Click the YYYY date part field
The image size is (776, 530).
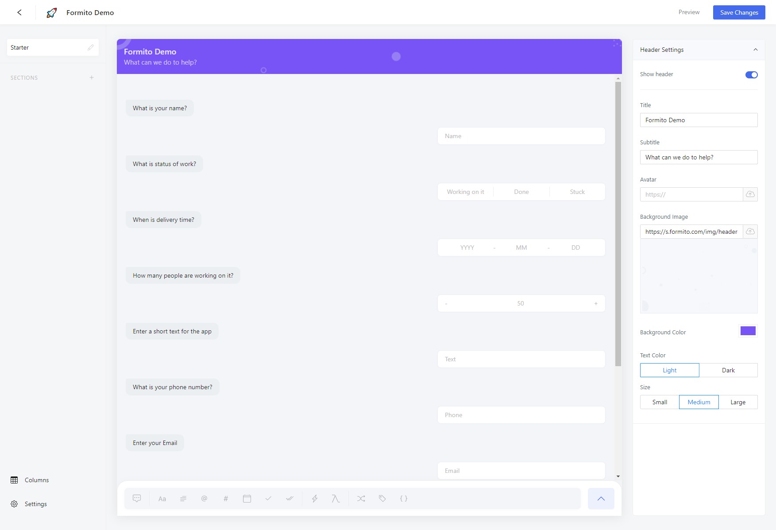(x=467, y=248)
